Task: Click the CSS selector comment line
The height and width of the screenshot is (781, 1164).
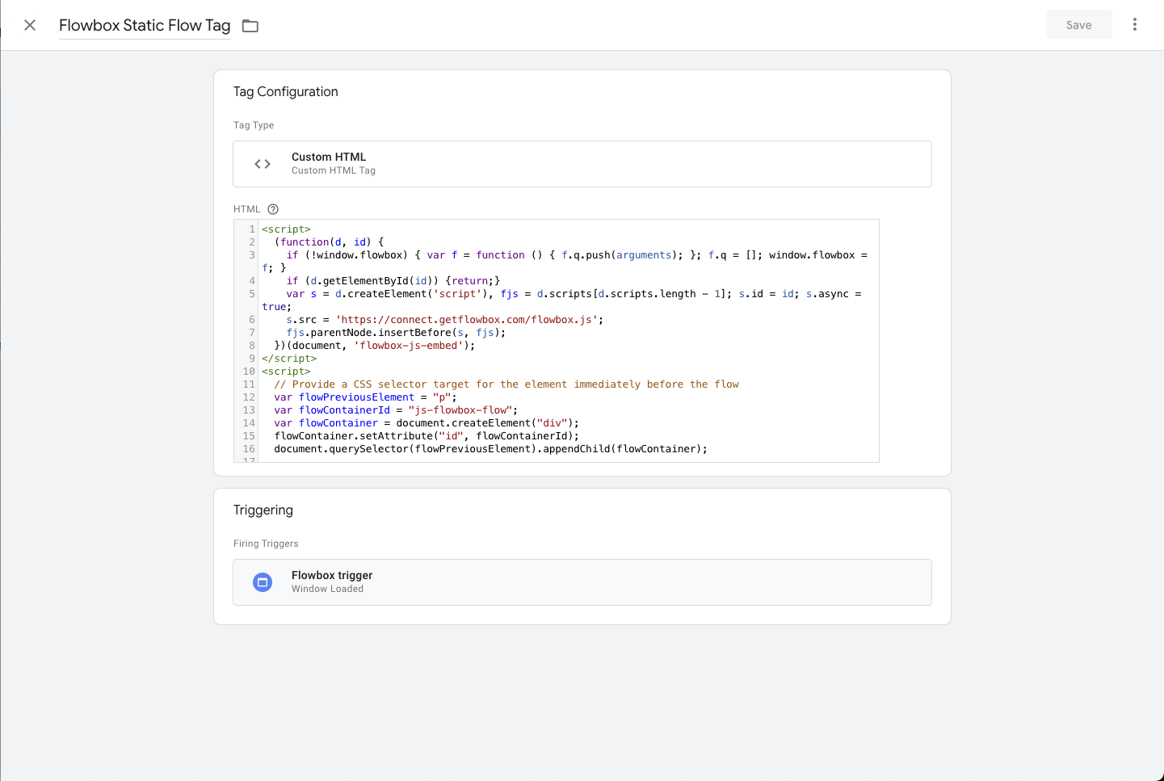Action: tap(506, 384)
